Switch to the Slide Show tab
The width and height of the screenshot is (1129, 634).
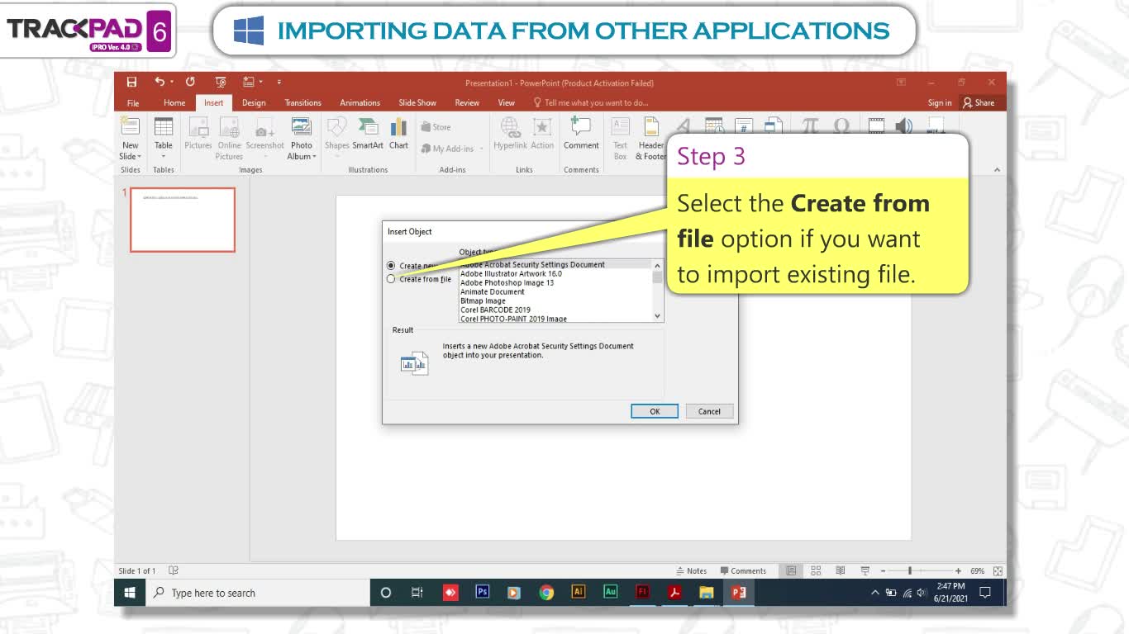coord(417,103)
